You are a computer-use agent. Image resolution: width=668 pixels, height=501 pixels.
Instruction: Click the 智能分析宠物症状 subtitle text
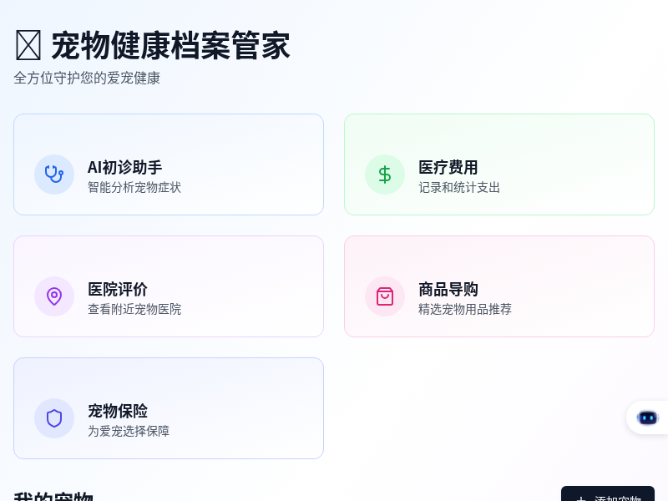tap(134, 188)
